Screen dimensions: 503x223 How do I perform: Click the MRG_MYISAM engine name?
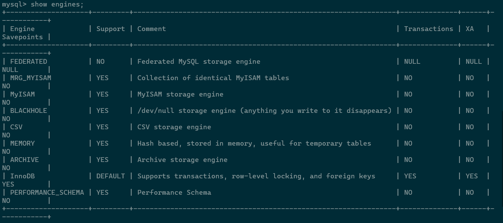(31, 78)
